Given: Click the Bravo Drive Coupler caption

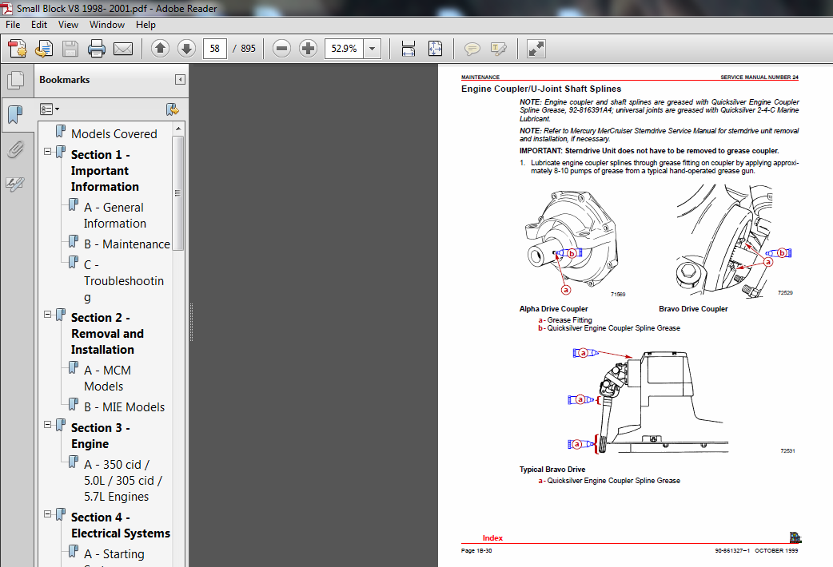Looking at the screenshot, I should (x=693, y=309).
